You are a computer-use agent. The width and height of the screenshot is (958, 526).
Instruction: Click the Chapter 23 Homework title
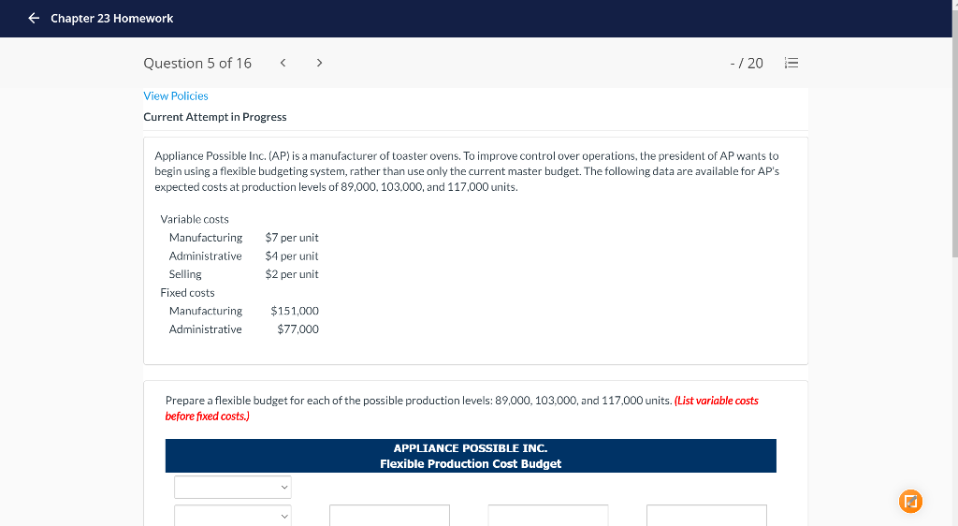point(112,19)
